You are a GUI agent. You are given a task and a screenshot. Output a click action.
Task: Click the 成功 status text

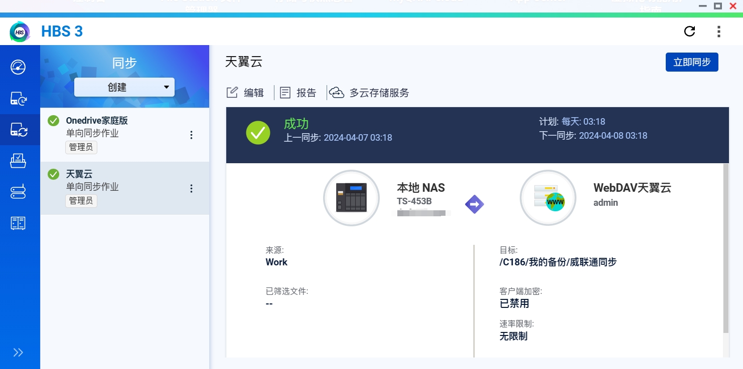pyautogui.click(x=296, y=124)
